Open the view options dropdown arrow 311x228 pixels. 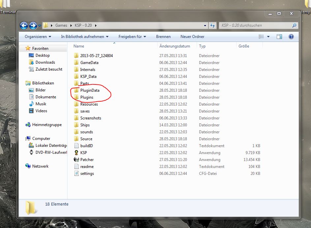coord(268,37)
